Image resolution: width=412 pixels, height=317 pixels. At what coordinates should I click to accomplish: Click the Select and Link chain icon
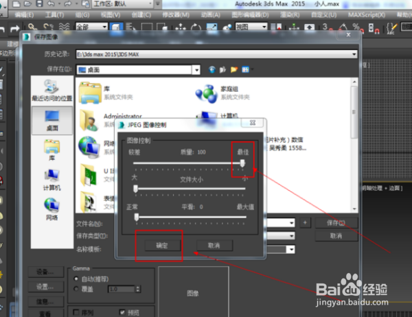(x=32, y=27)
